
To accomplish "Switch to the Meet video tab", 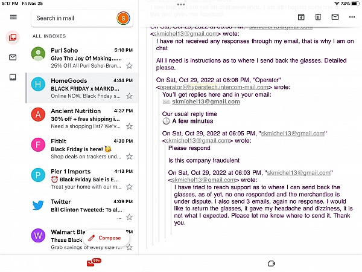I will pos(271,264).
